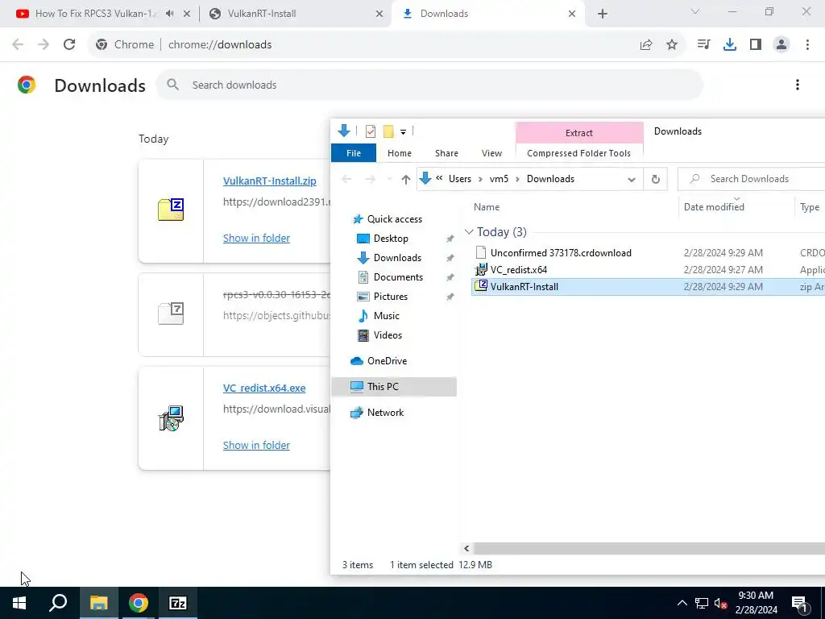Open OneDrive in navigation pane
825x619 pixels.
387,361
